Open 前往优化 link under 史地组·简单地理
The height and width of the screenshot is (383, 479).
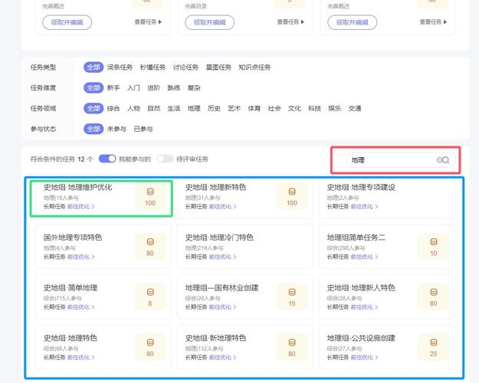81,307
